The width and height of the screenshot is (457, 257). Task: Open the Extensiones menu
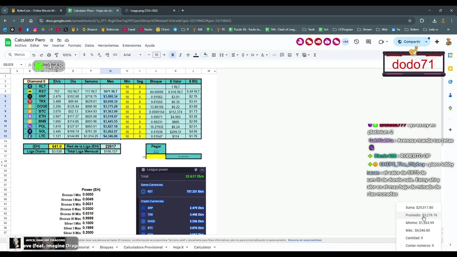132,46
